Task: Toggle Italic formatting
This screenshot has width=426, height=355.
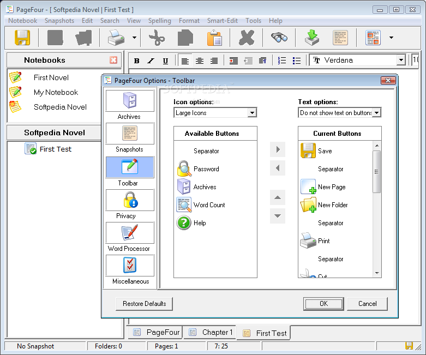Action: click(x=151, y=61)
